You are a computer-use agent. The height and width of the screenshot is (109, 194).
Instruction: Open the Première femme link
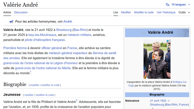coord(15,48)
